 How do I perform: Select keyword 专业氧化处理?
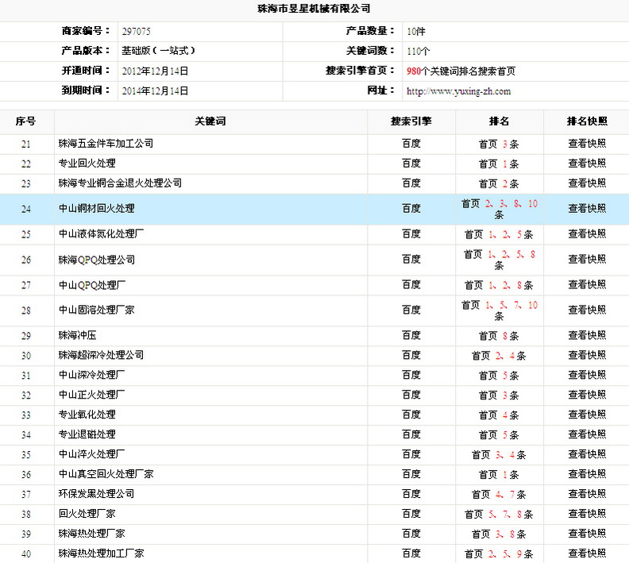coord(87,415)
